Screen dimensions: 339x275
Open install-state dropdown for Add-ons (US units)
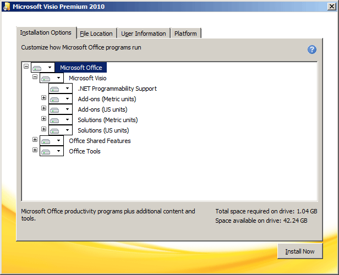coord(61,109)
